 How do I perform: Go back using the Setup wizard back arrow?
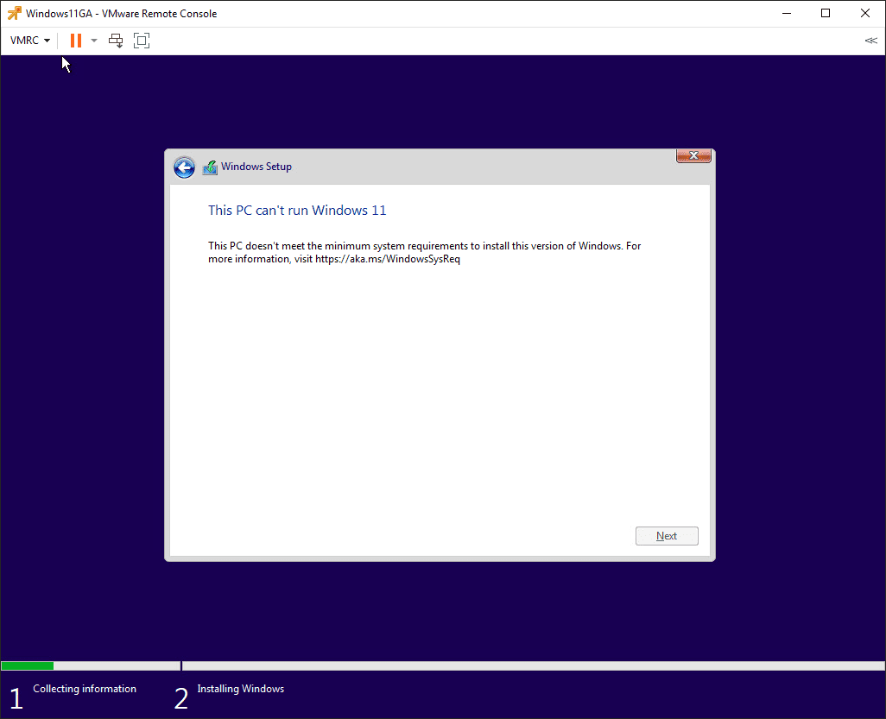184,167
